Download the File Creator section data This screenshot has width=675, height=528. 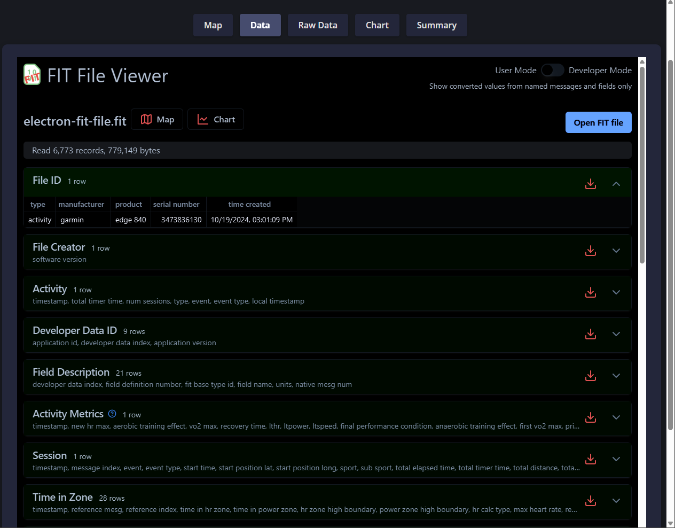[591, 251]
